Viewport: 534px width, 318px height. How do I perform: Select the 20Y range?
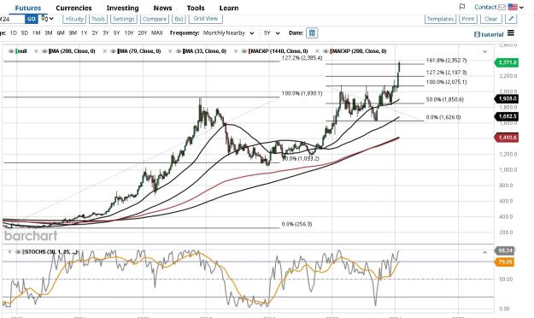tap(143, 33)
